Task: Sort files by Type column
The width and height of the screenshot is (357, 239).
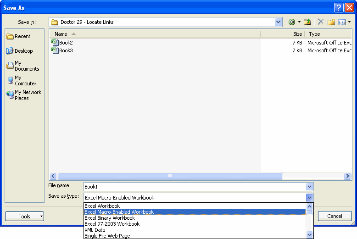Action: tap(328, 34)
